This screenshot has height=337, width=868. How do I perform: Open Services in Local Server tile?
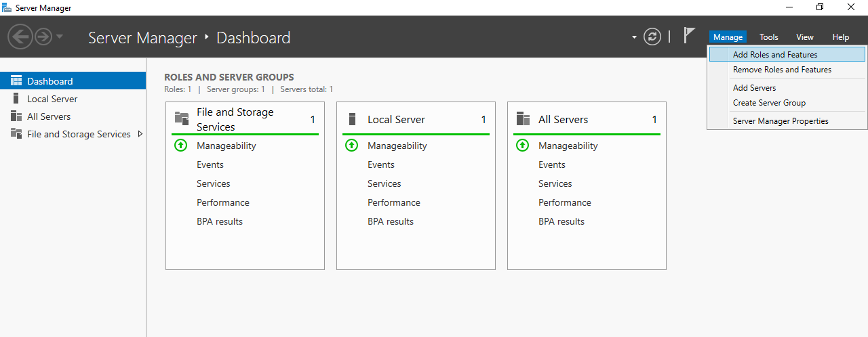point(384,183)
